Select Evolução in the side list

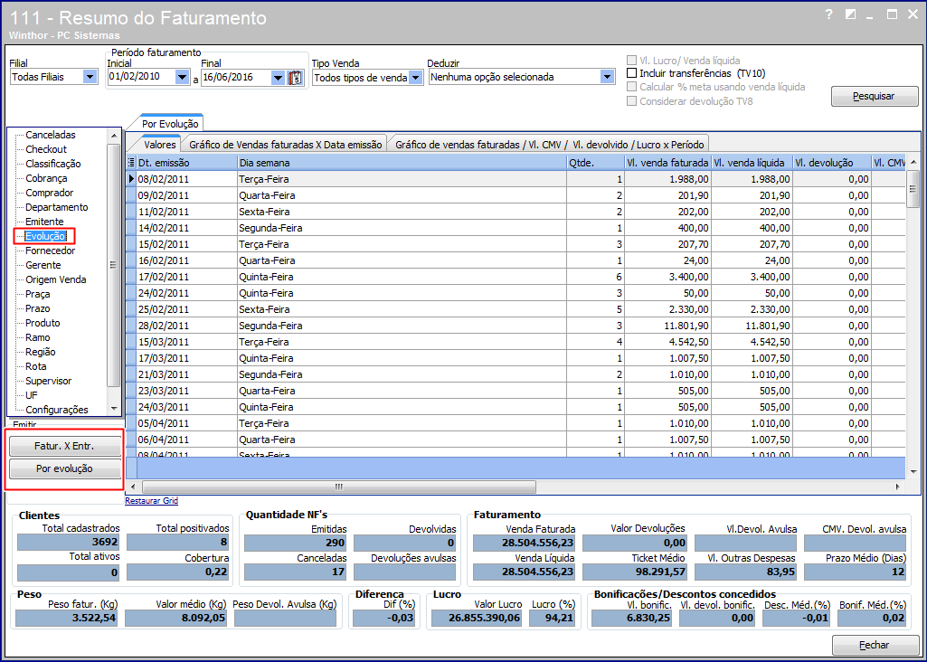[x=45, y=236]
